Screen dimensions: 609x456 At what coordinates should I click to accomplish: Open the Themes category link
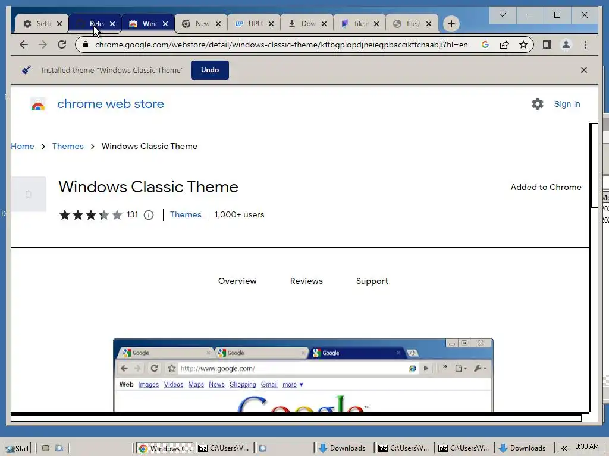pos(186,214)
